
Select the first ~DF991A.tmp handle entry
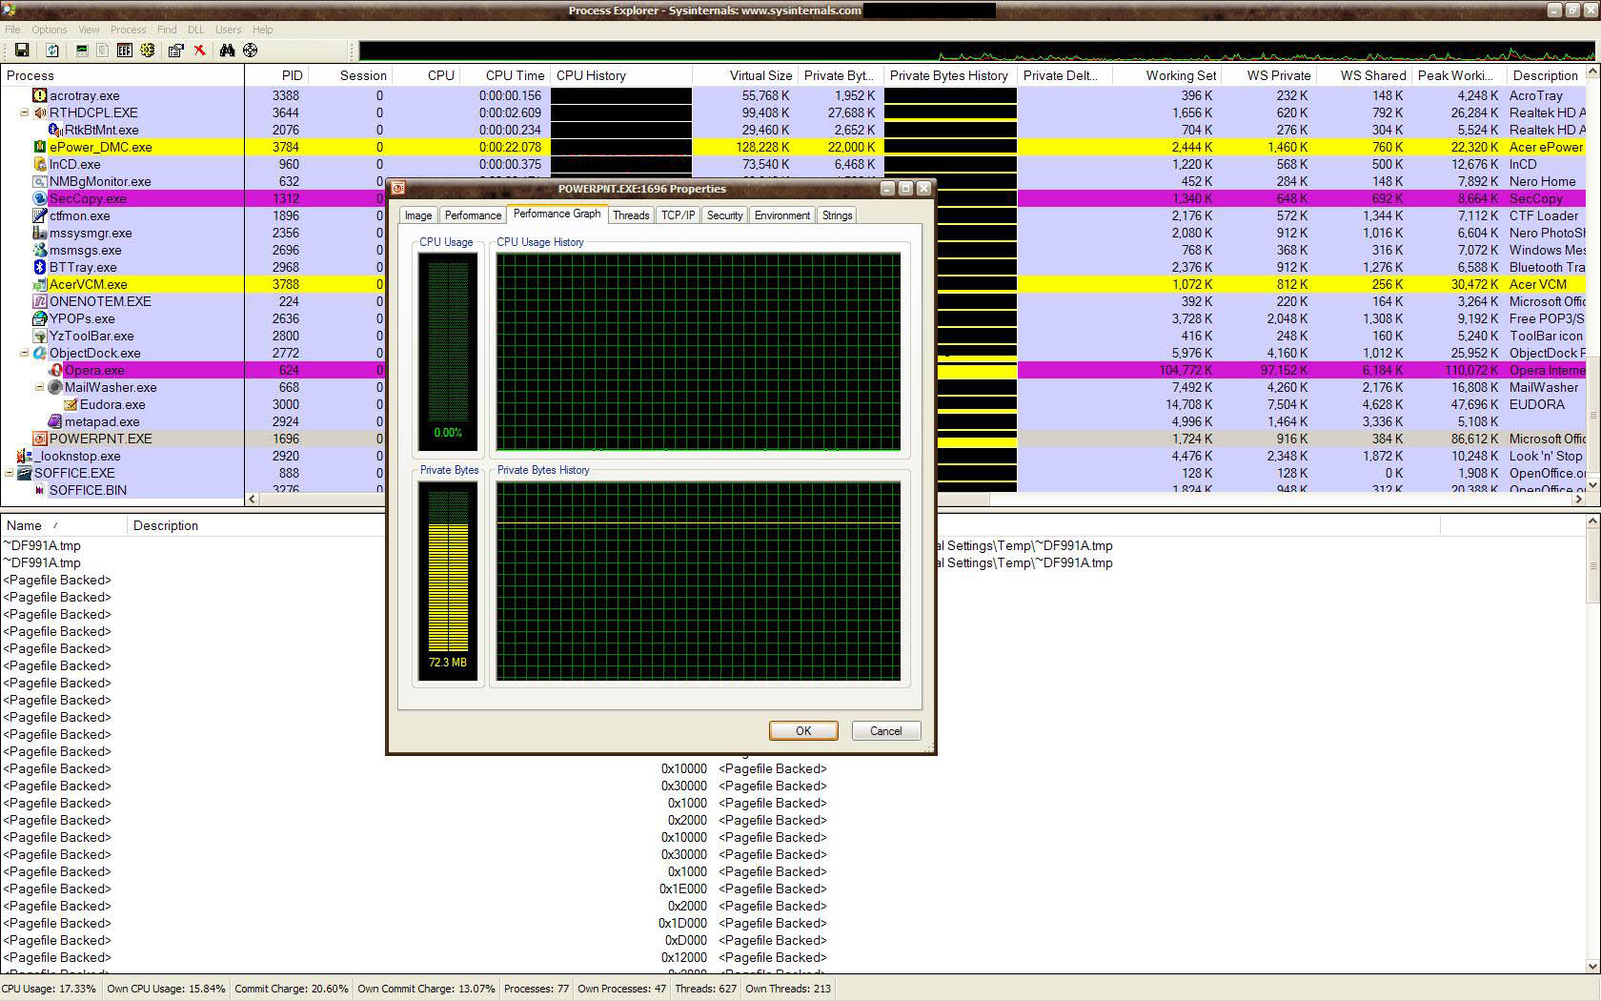tap(42, 545)
